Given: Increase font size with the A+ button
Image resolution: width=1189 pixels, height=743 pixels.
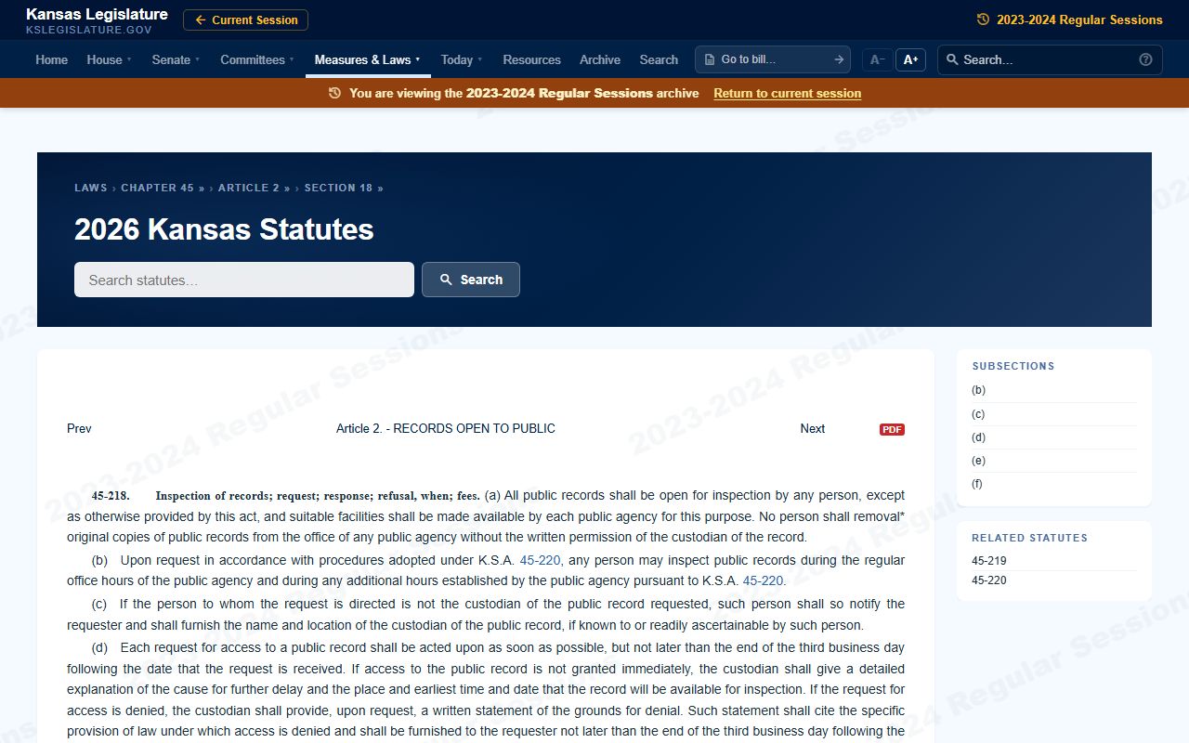Looking at the screenshot, I should tap(910, 59).
